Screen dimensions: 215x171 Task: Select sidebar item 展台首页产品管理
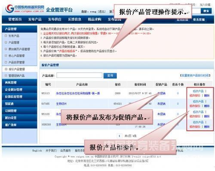19,49
